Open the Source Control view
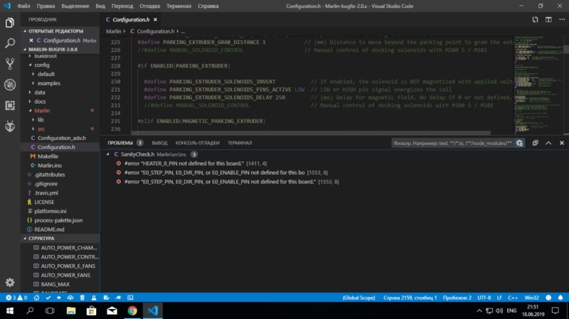 (x=10, y=64)
